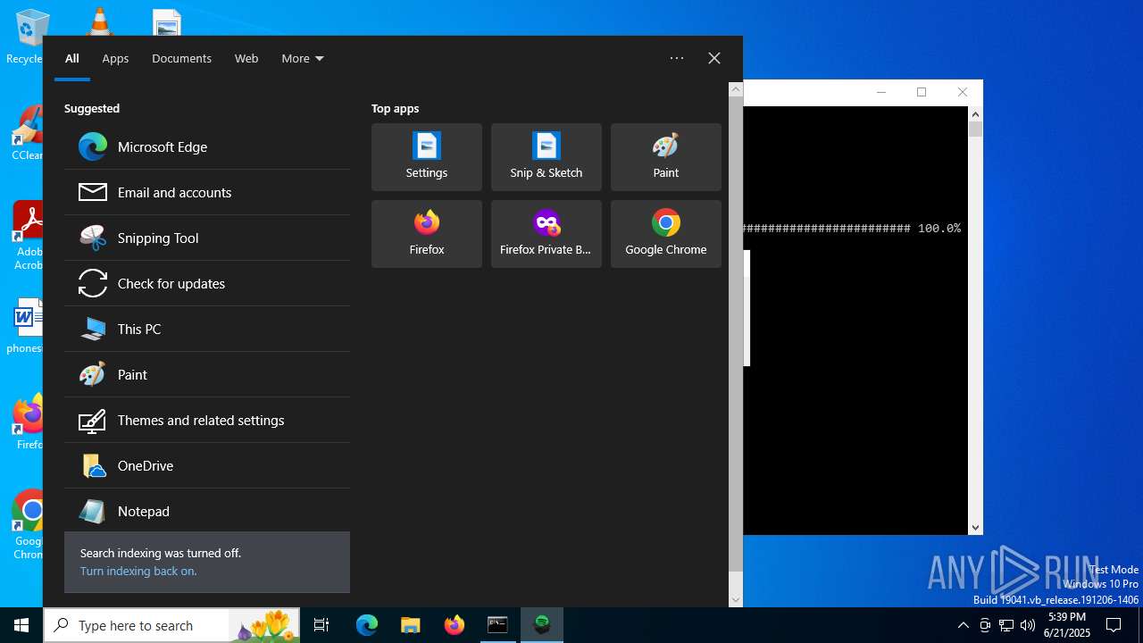Minimize the console window

coord(881,92)
